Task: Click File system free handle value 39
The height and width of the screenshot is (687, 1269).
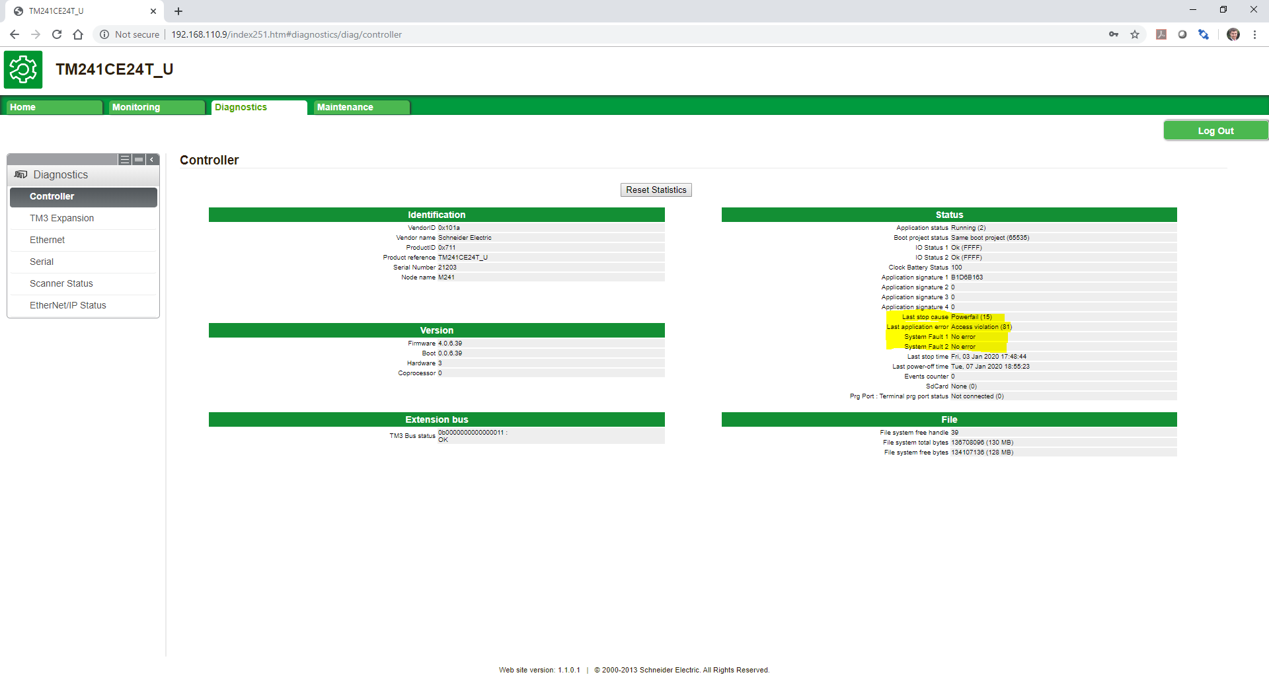Action: click(955, 433)
